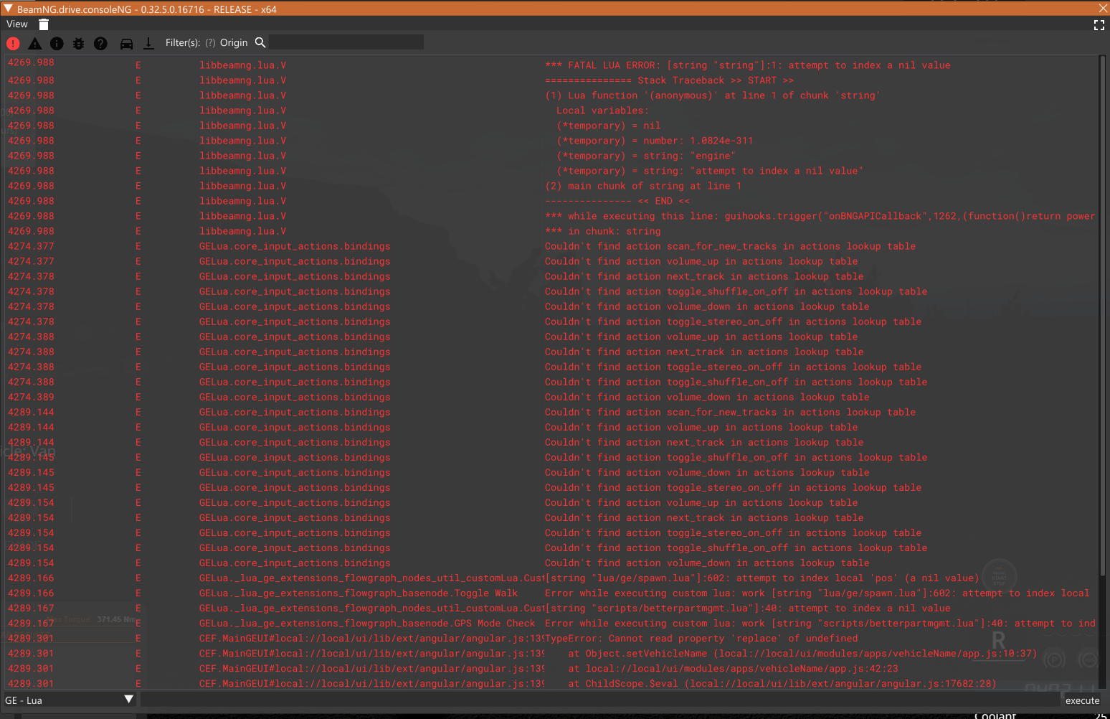
Task: Close the consoleNG window
Action: click(1103, 8)
